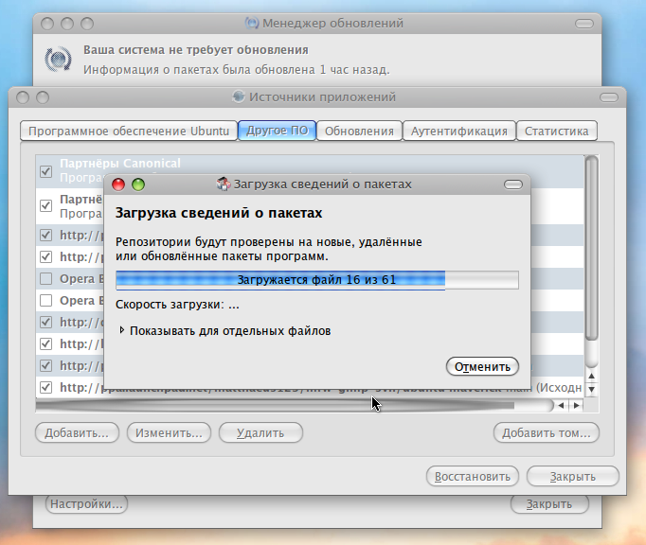Click the scroll up arrow of sources list
The height and width of the screenshot is (545, 646).
pyautogui.click(x=592, y=376)
